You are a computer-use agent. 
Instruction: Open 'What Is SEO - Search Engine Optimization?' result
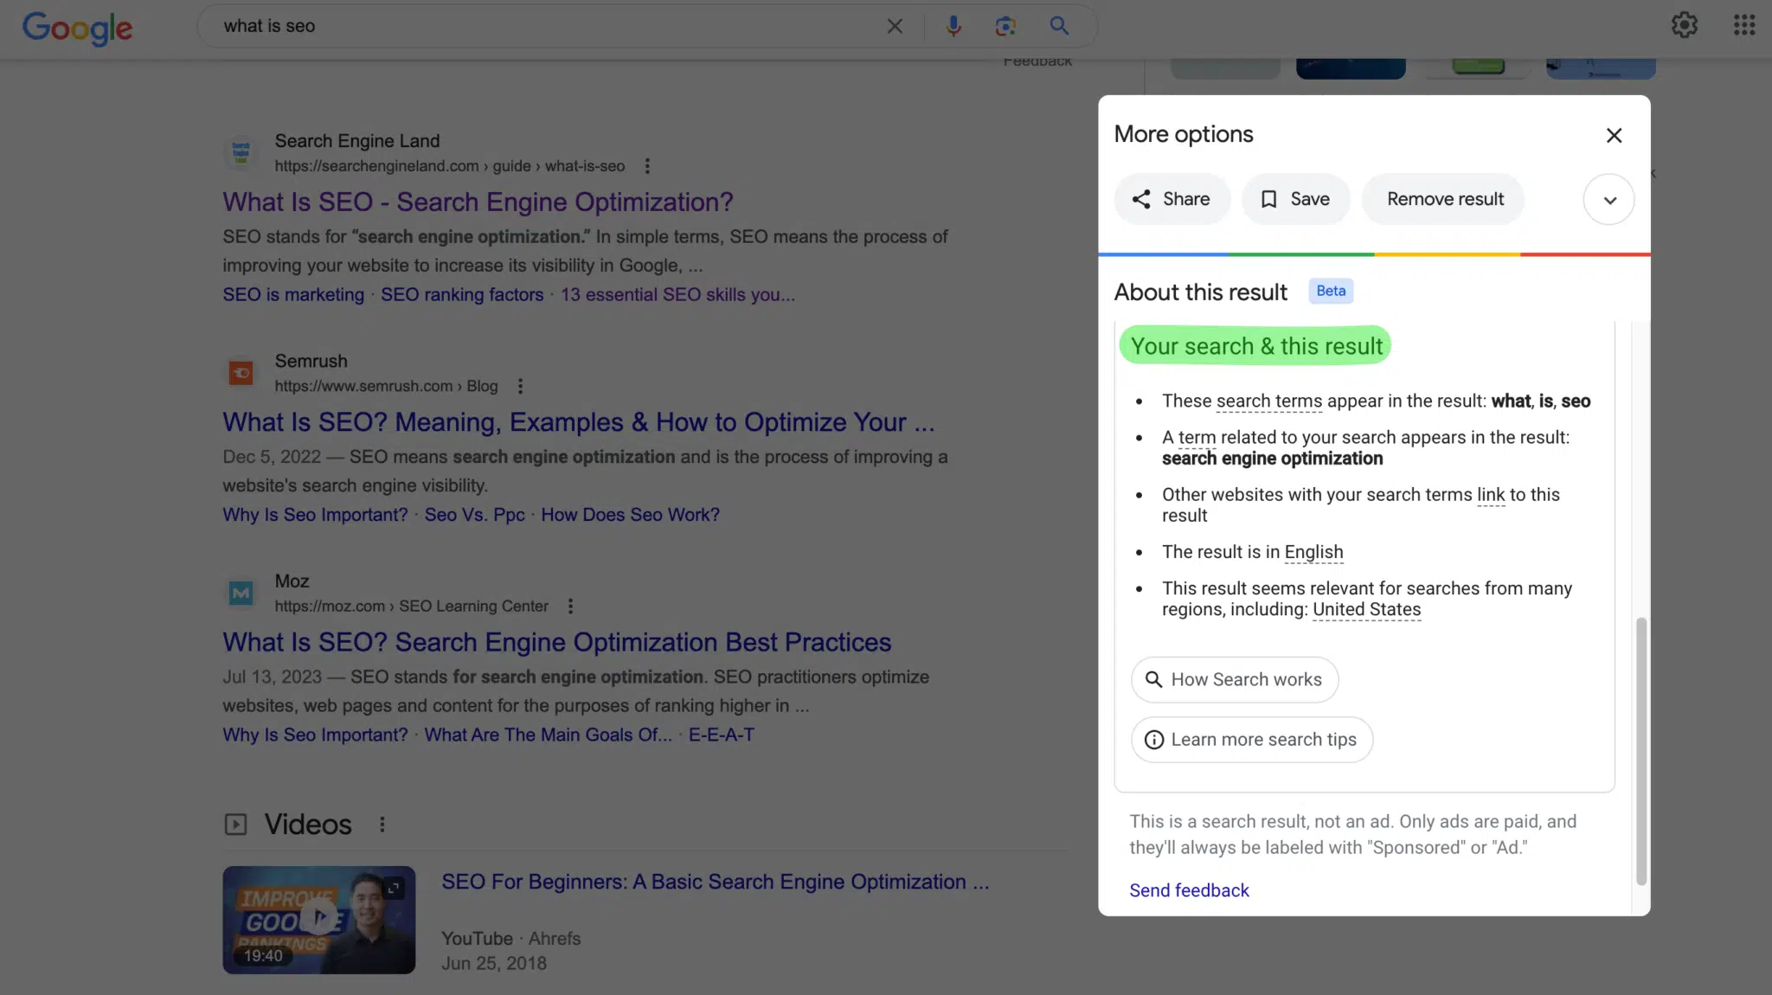tap(478, 202)
